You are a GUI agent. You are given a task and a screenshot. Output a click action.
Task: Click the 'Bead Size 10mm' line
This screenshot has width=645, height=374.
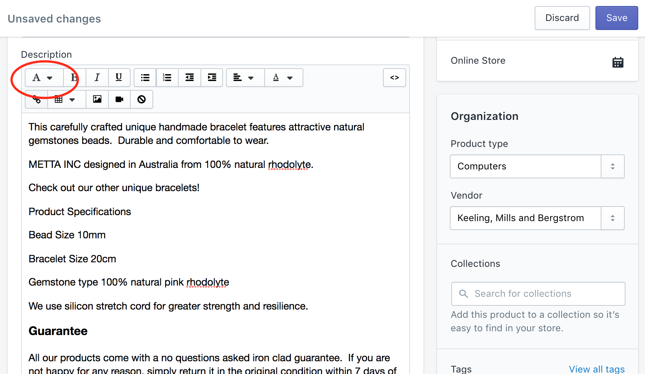67,235
